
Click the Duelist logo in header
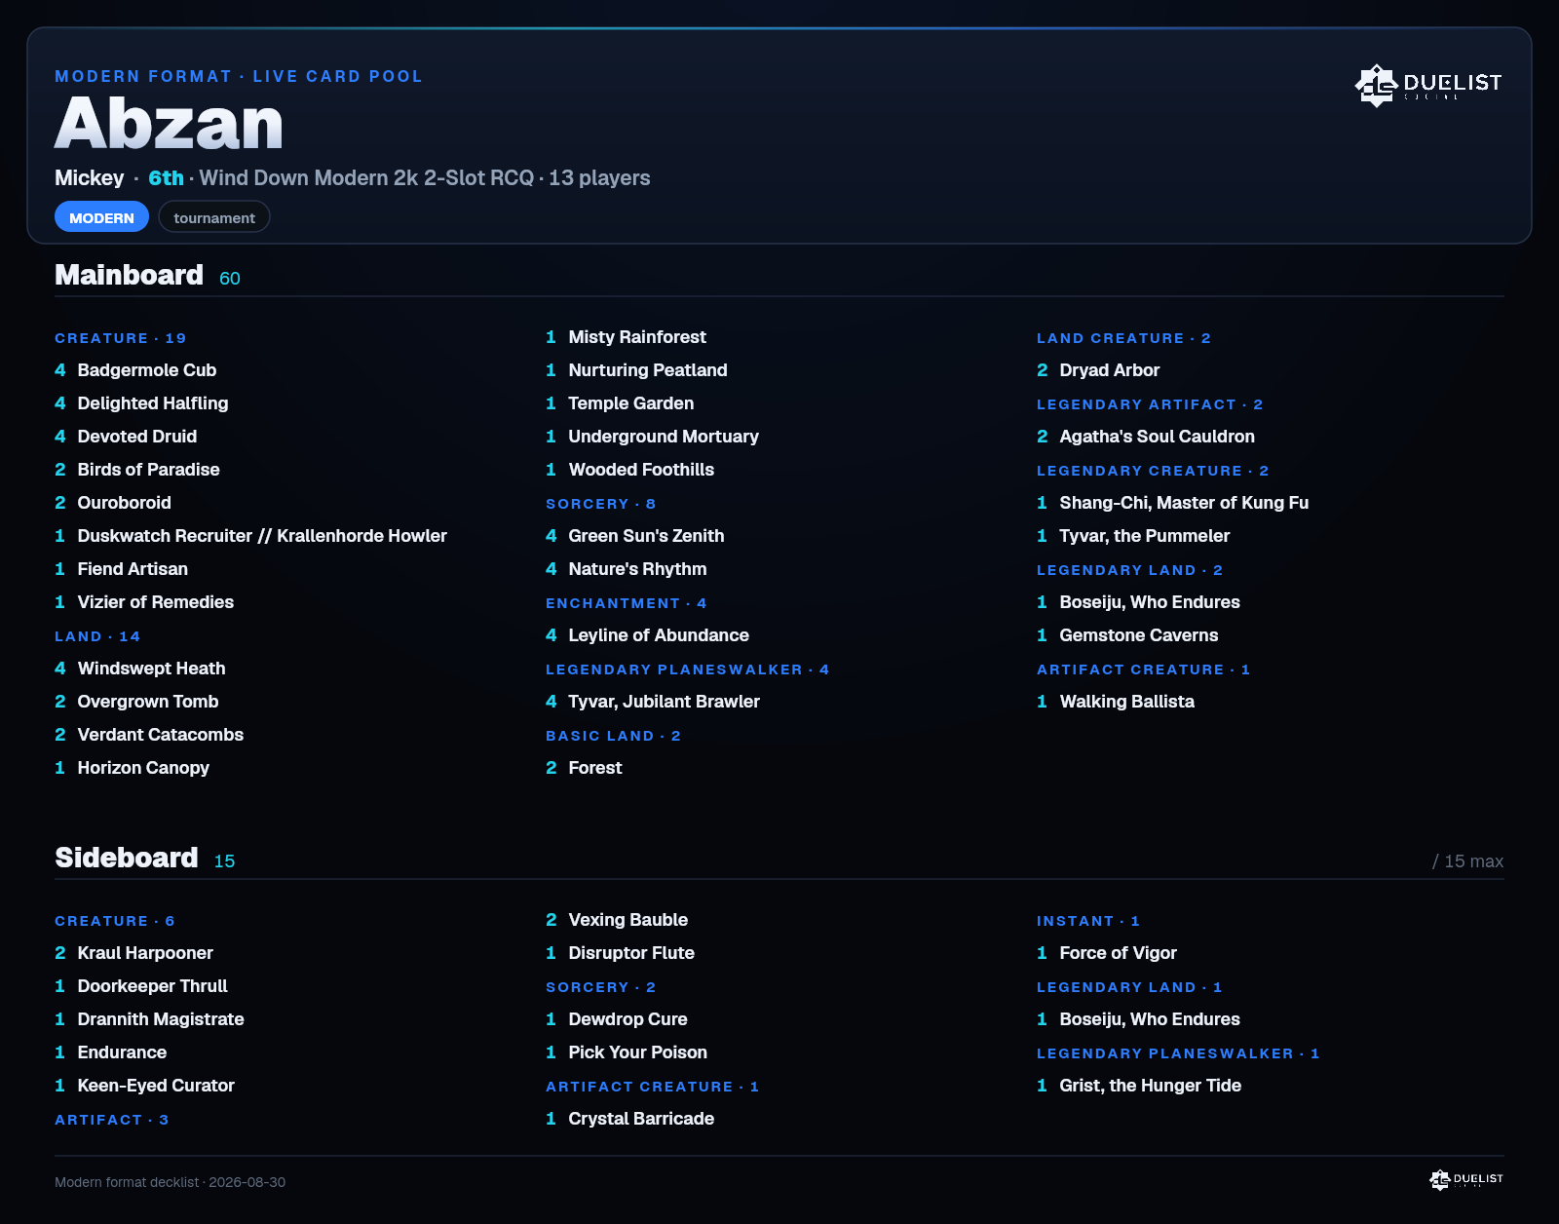coord(1428,85)
